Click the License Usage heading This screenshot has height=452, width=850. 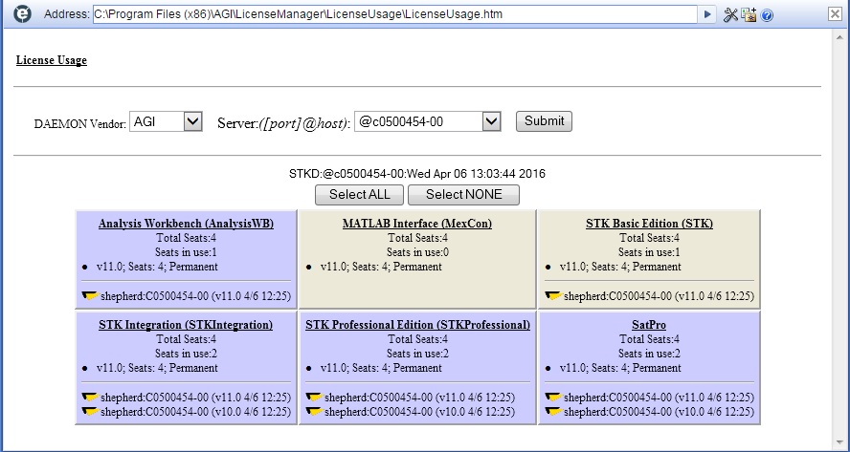52,60
